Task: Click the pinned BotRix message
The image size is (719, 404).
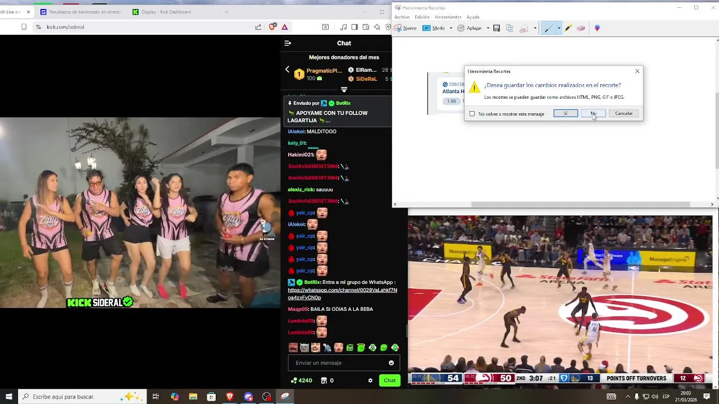Action: 337,113
